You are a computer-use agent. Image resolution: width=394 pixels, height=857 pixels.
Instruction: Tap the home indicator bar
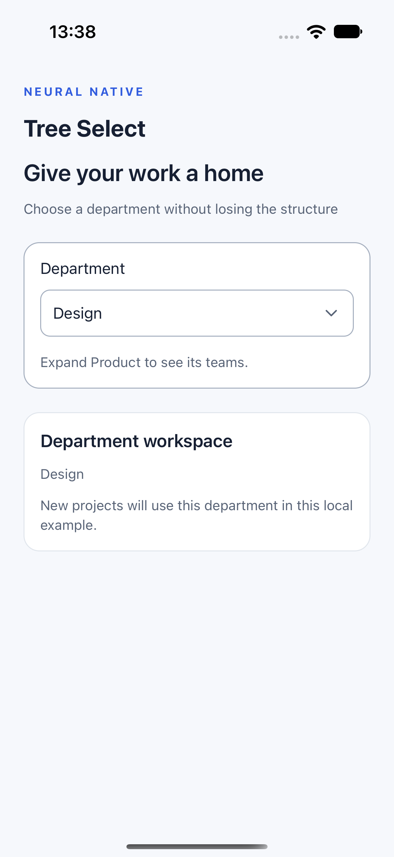pos(197,846)
